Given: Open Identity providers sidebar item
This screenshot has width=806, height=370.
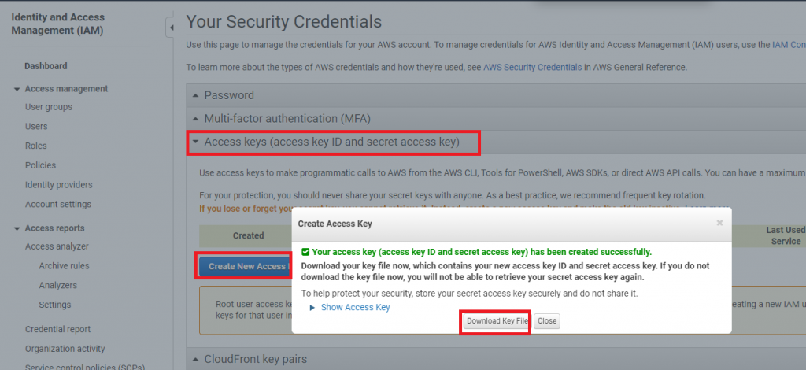Looking at the screenshot, I should point(58,185).
